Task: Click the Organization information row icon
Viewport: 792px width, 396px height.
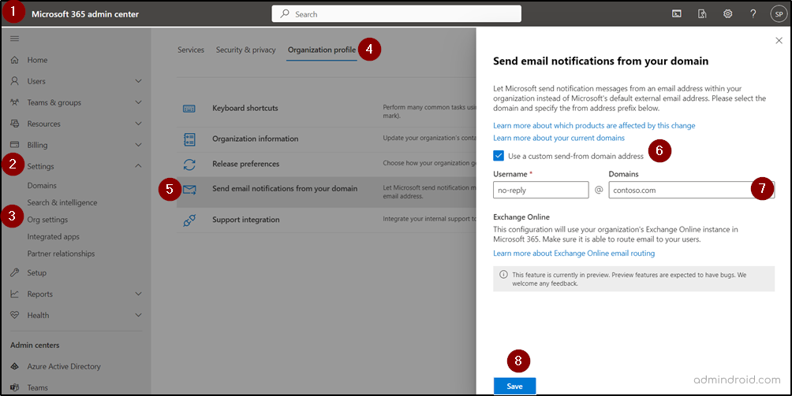Action: [189, 139]
